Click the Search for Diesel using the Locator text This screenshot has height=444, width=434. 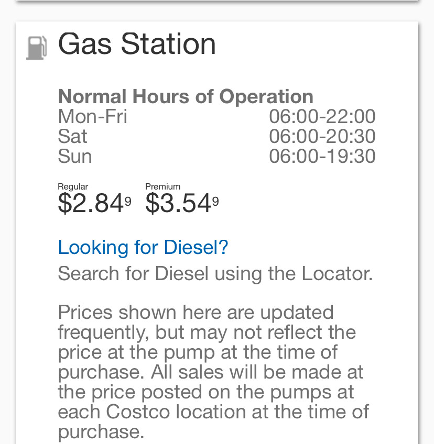click(x=215, y=273)
